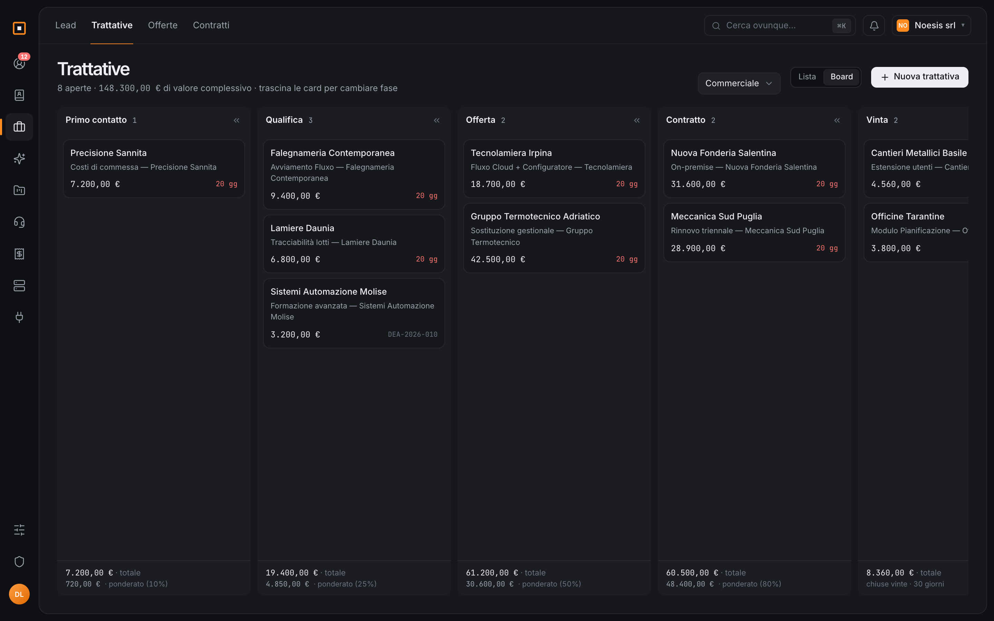Collapse the Qualifica column
Viewport: 994px width, 621px height.
pos(437,120)
